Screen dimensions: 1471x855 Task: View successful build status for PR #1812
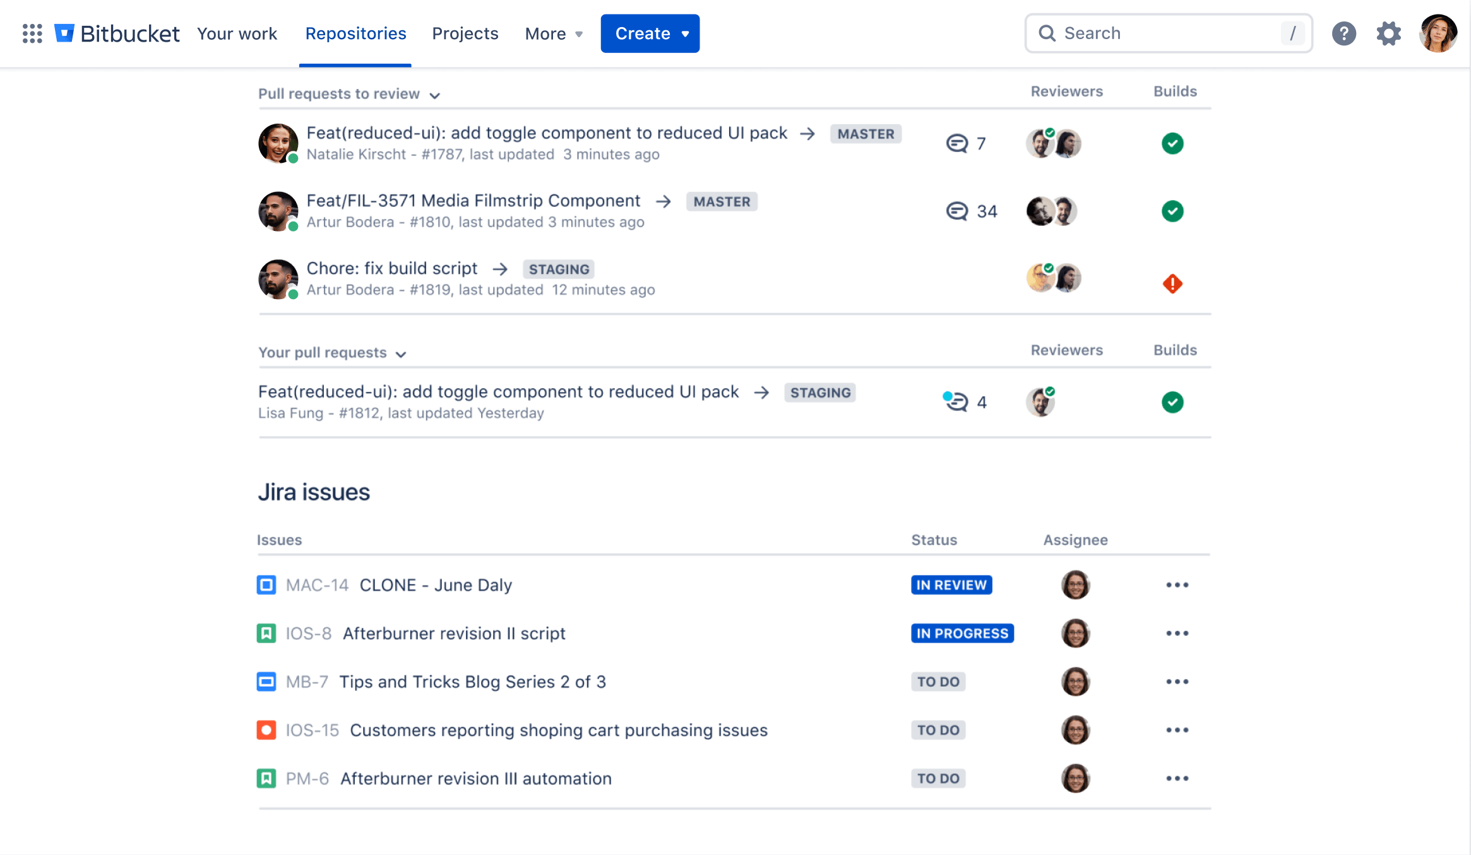point(1172,402)
